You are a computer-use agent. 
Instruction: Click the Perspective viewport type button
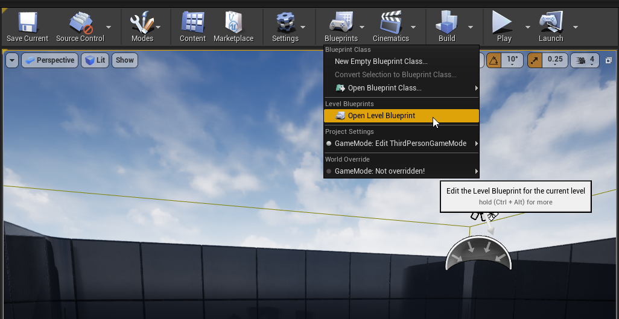49,60
